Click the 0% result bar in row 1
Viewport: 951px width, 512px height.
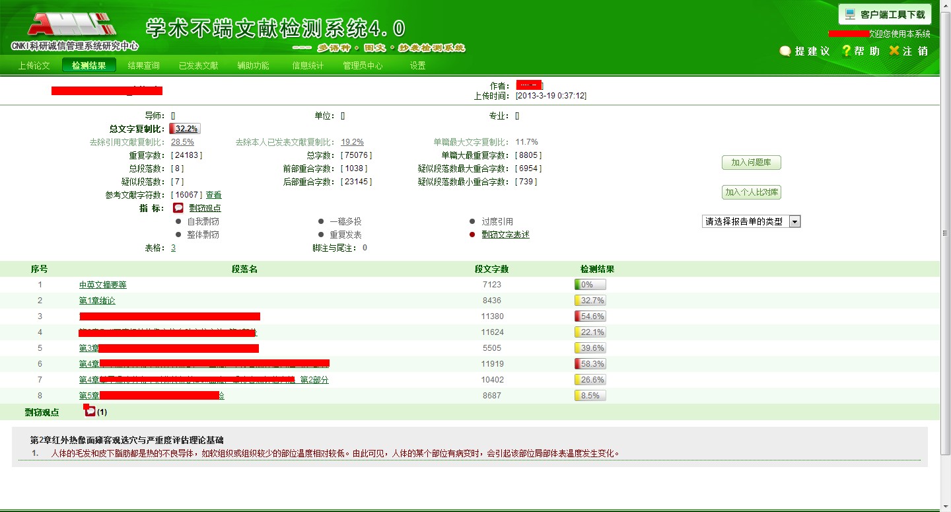pyautogui.click(x=590, y=285)
